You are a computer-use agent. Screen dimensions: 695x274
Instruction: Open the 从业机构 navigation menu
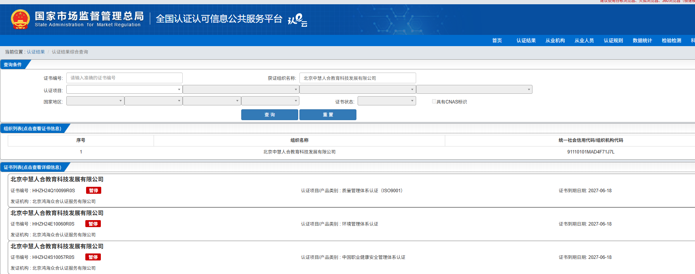pyautogui.click(x=555, y=41)
